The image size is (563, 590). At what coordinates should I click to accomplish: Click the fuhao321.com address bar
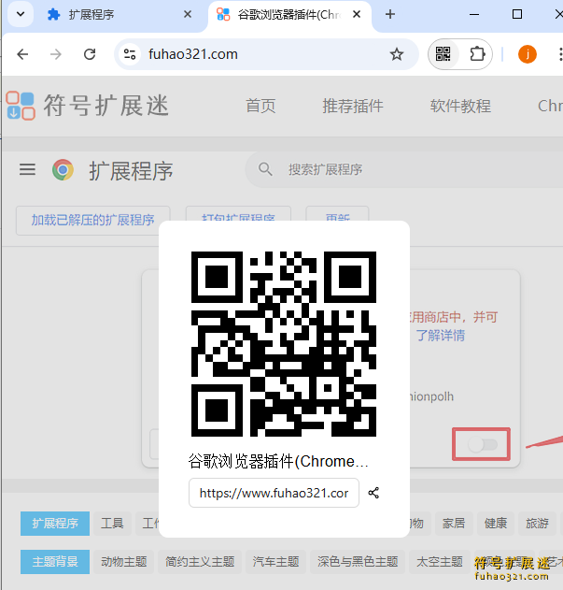(266, 54)
